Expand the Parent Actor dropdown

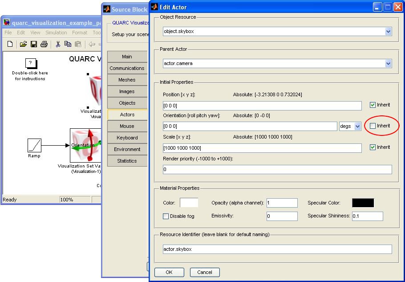388,64
